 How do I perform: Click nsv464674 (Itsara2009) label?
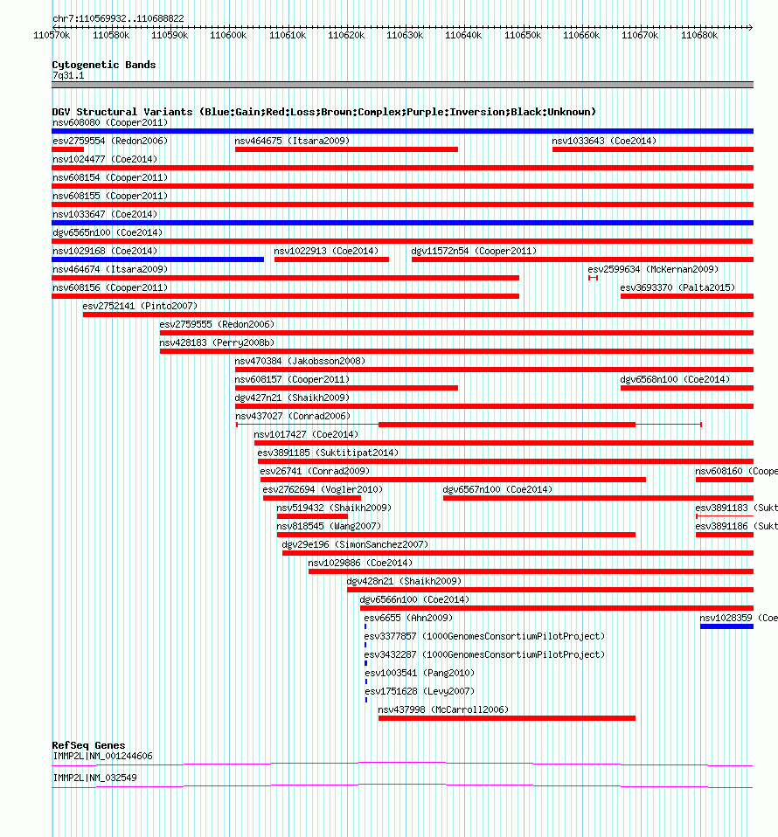(110, 269)
